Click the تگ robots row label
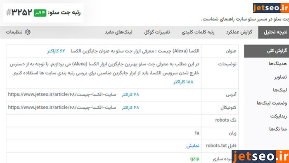Image resolution: width=289 pixels, height=163 pixels. coord(225,120)
